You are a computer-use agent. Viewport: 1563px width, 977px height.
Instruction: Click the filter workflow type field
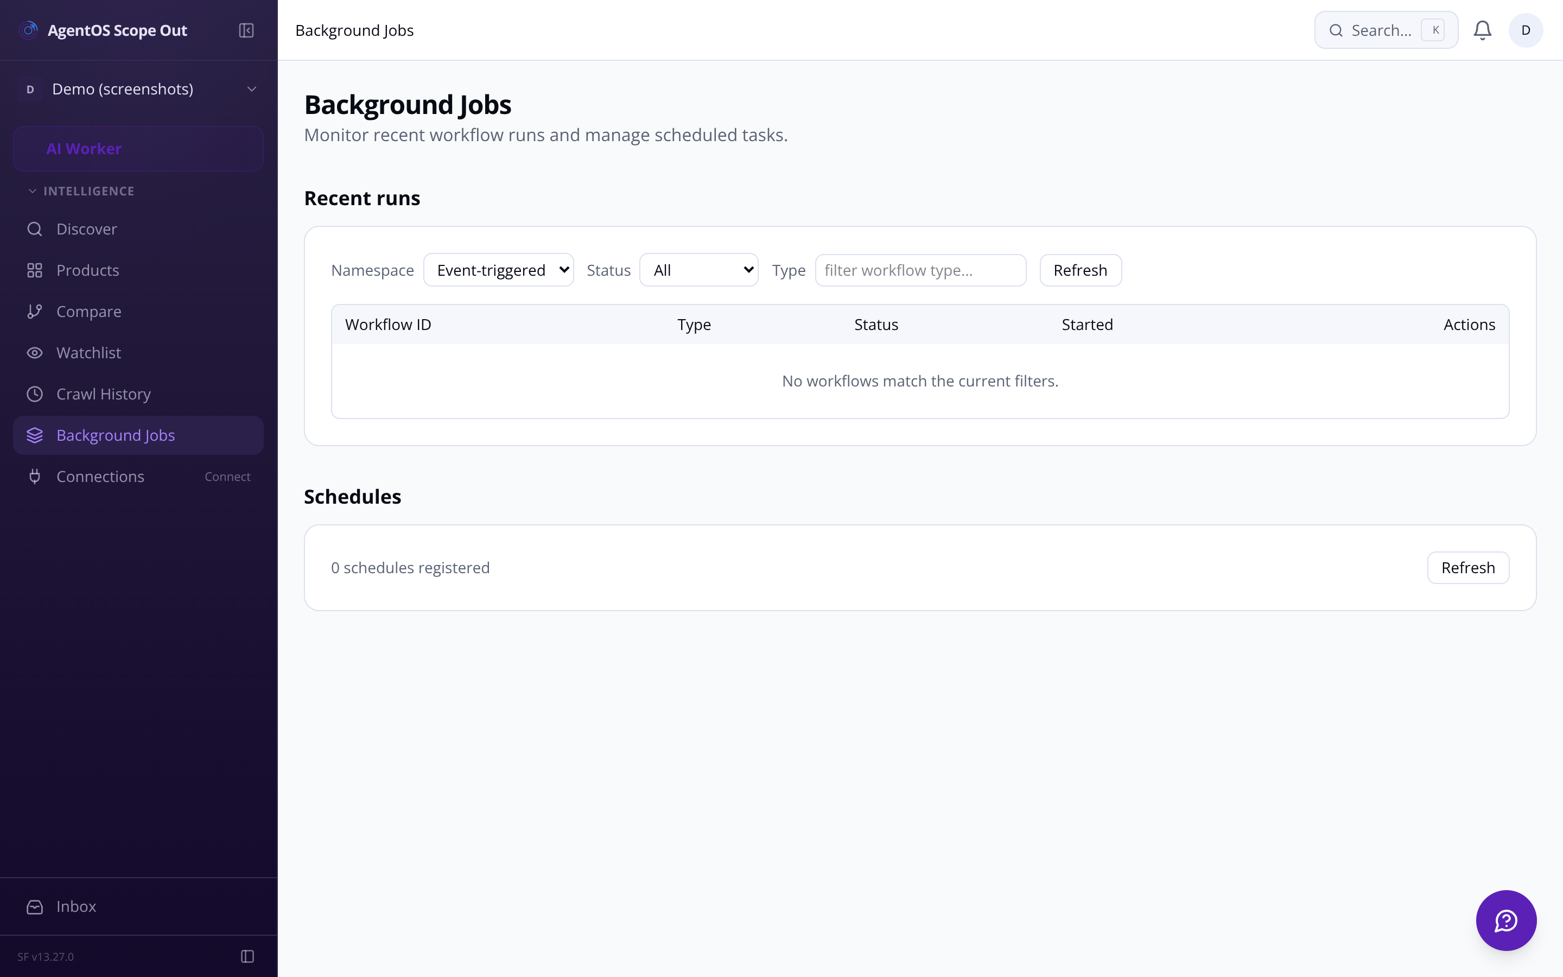[x=920, y=270]
